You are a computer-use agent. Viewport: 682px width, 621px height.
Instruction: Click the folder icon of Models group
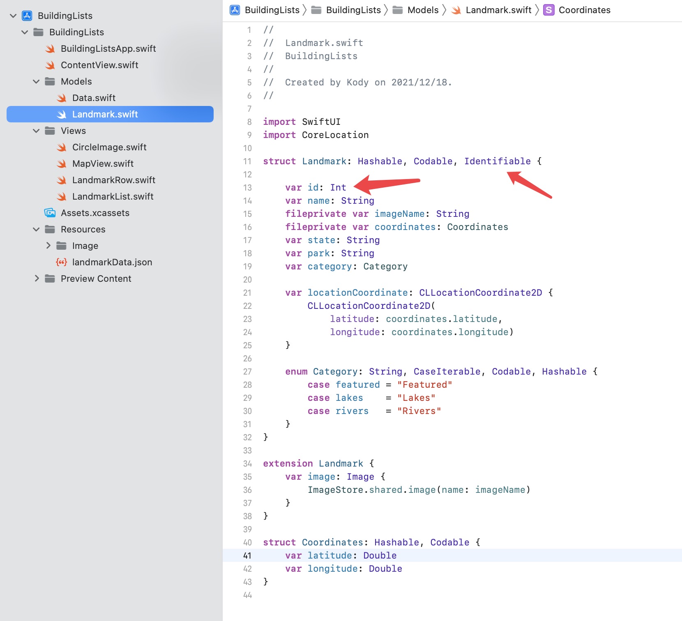coord(50,81)
